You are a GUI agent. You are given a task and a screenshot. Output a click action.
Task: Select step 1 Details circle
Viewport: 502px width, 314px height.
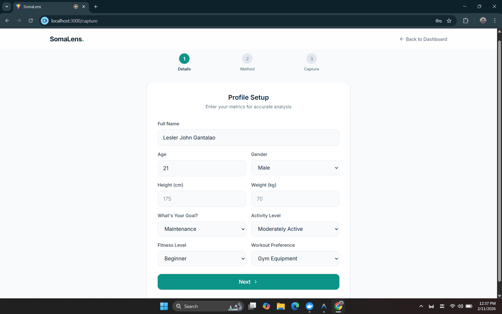(x=184, y=59)
